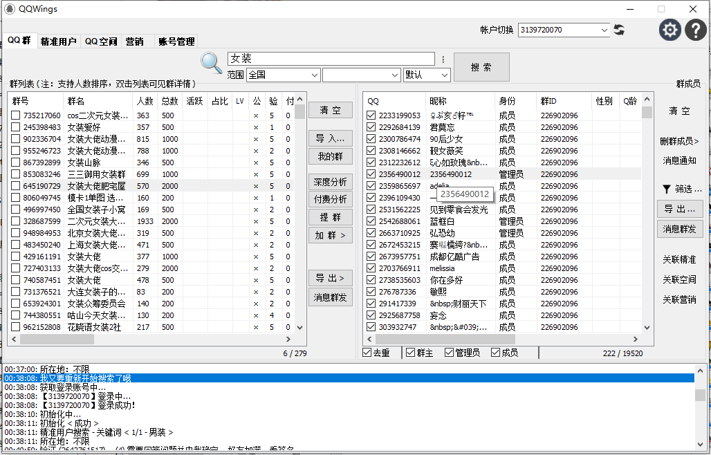
Task: Switch to the QQ群 tab
Action: click(19, 40)
